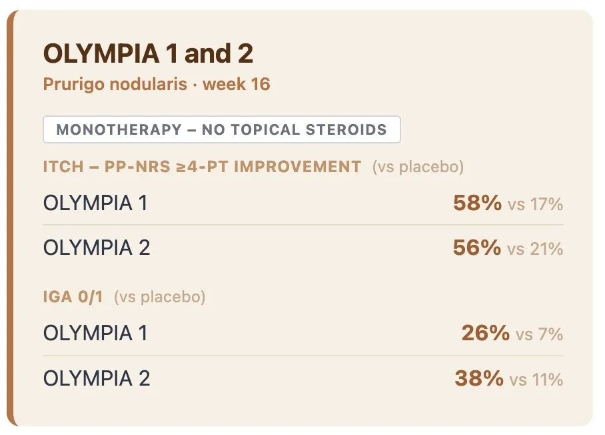The image size is (605, 435).
Task: Select the ITCH PP-NRS improvement heading
Action: point(202,167)
